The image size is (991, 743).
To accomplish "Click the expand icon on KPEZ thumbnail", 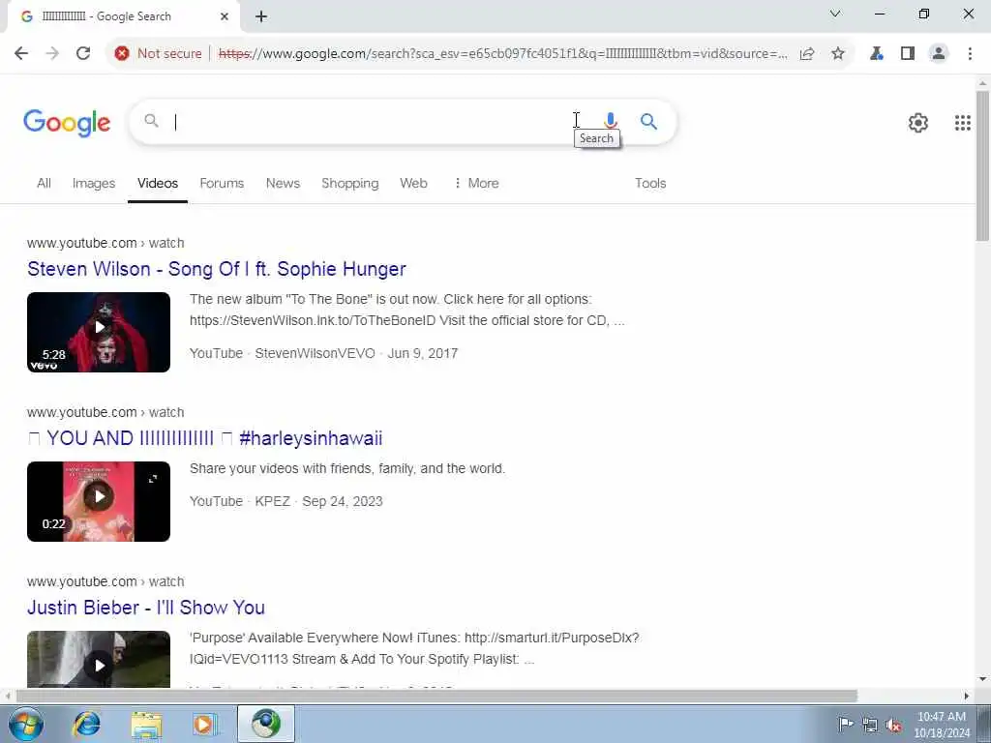I will (x=153, y=479).
